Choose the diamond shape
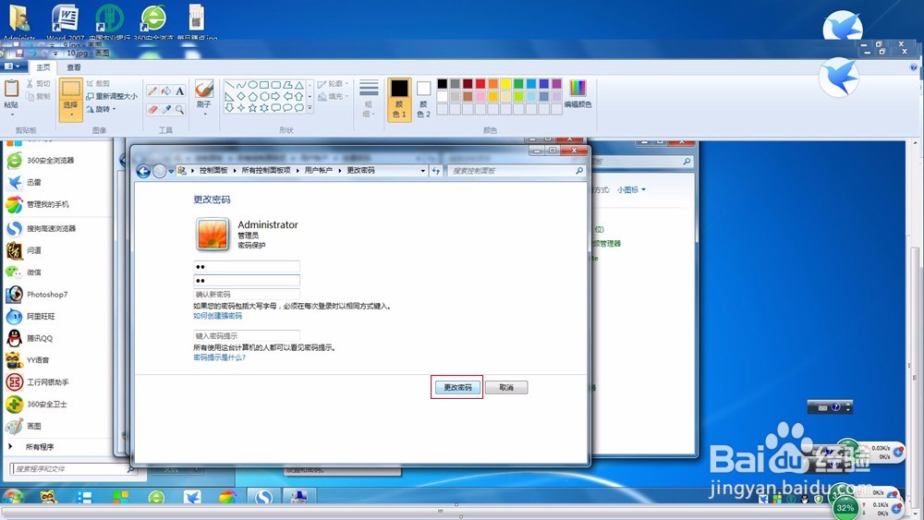This screenshot has height=520, width=924. [241, 96]
